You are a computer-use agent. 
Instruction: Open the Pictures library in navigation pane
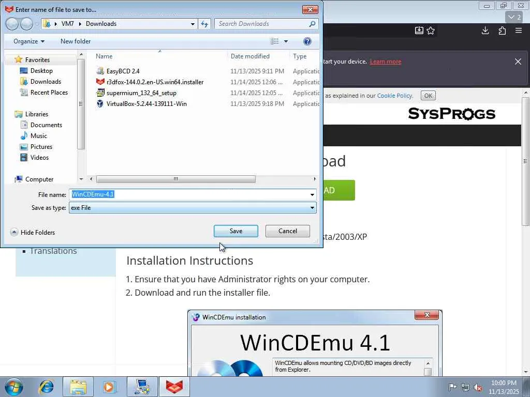(x=41, y=146)
